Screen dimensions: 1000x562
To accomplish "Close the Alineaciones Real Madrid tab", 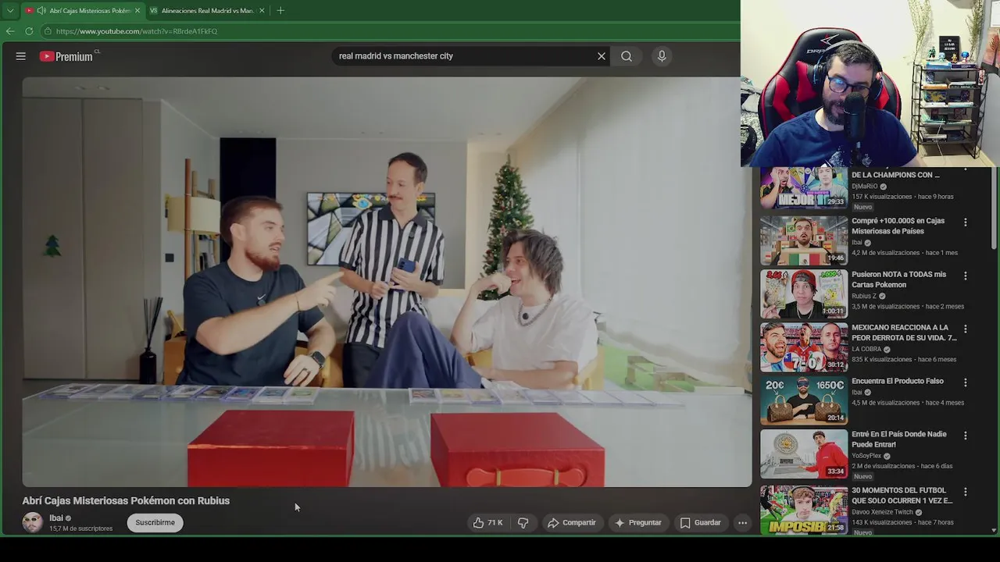I will [262, 11].
